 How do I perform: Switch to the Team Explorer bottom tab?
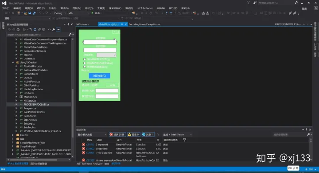39,164
